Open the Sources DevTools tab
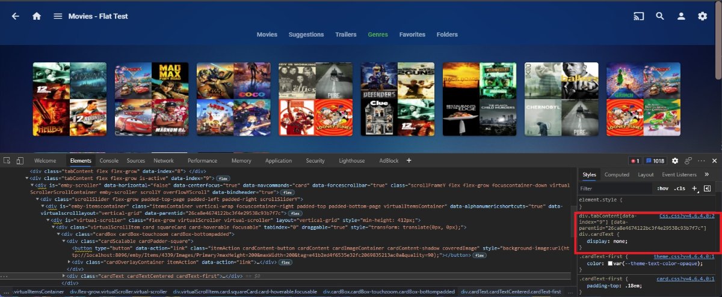Screen dimensions: 722x297 (136, 161)
